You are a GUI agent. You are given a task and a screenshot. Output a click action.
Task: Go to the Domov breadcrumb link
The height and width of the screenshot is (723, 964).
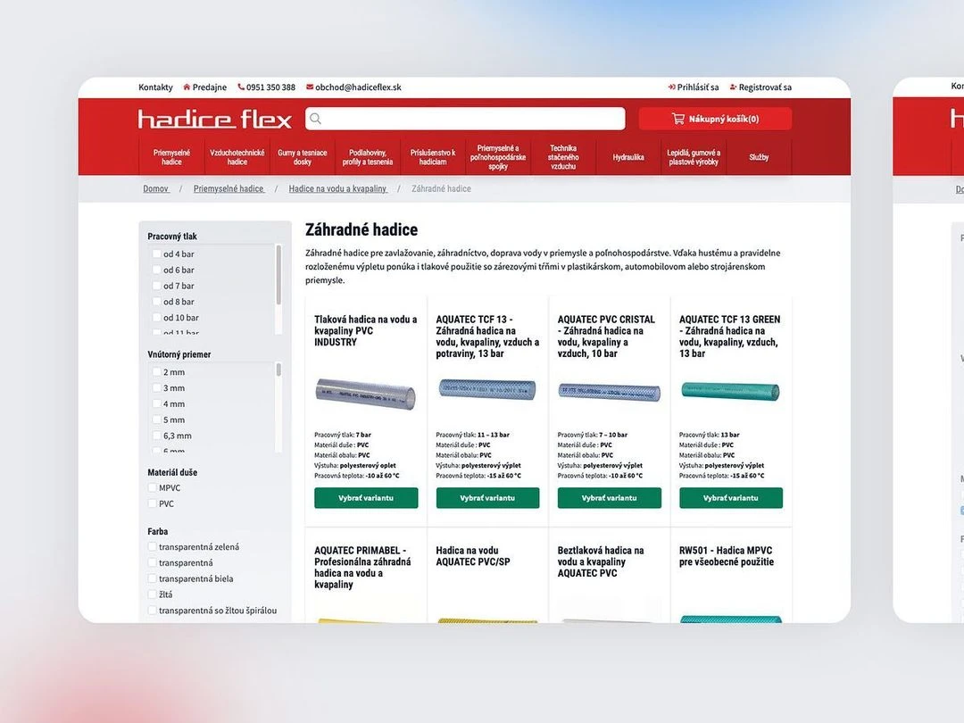click(155, 189)
